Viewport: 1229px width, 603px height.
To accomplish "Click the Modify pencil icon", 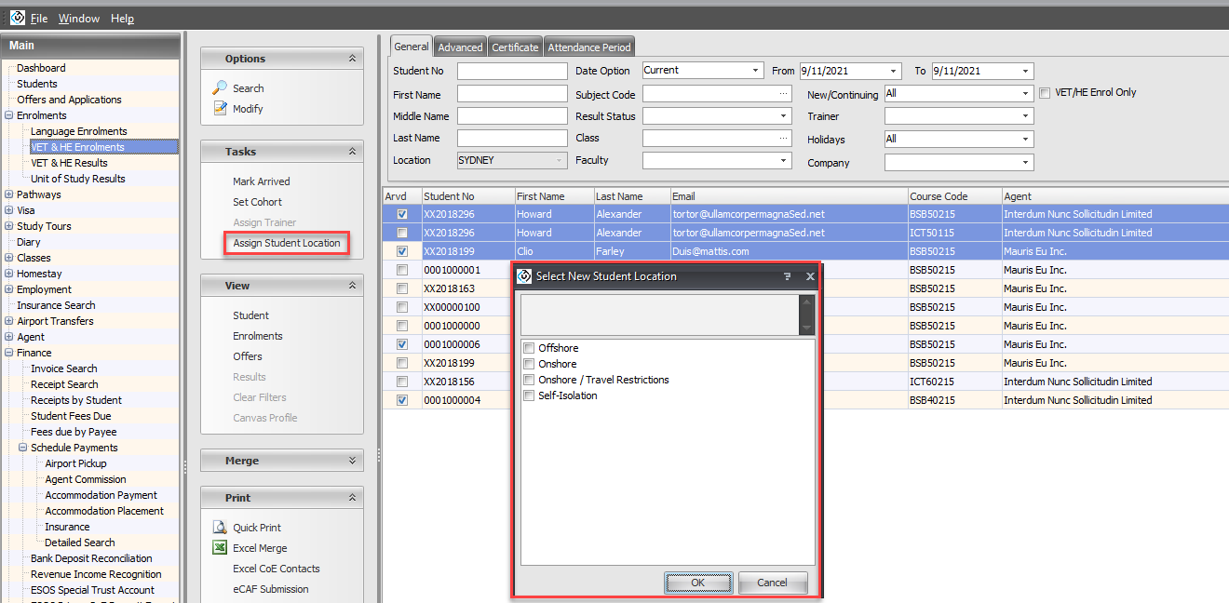I will [x=220, y=108].
